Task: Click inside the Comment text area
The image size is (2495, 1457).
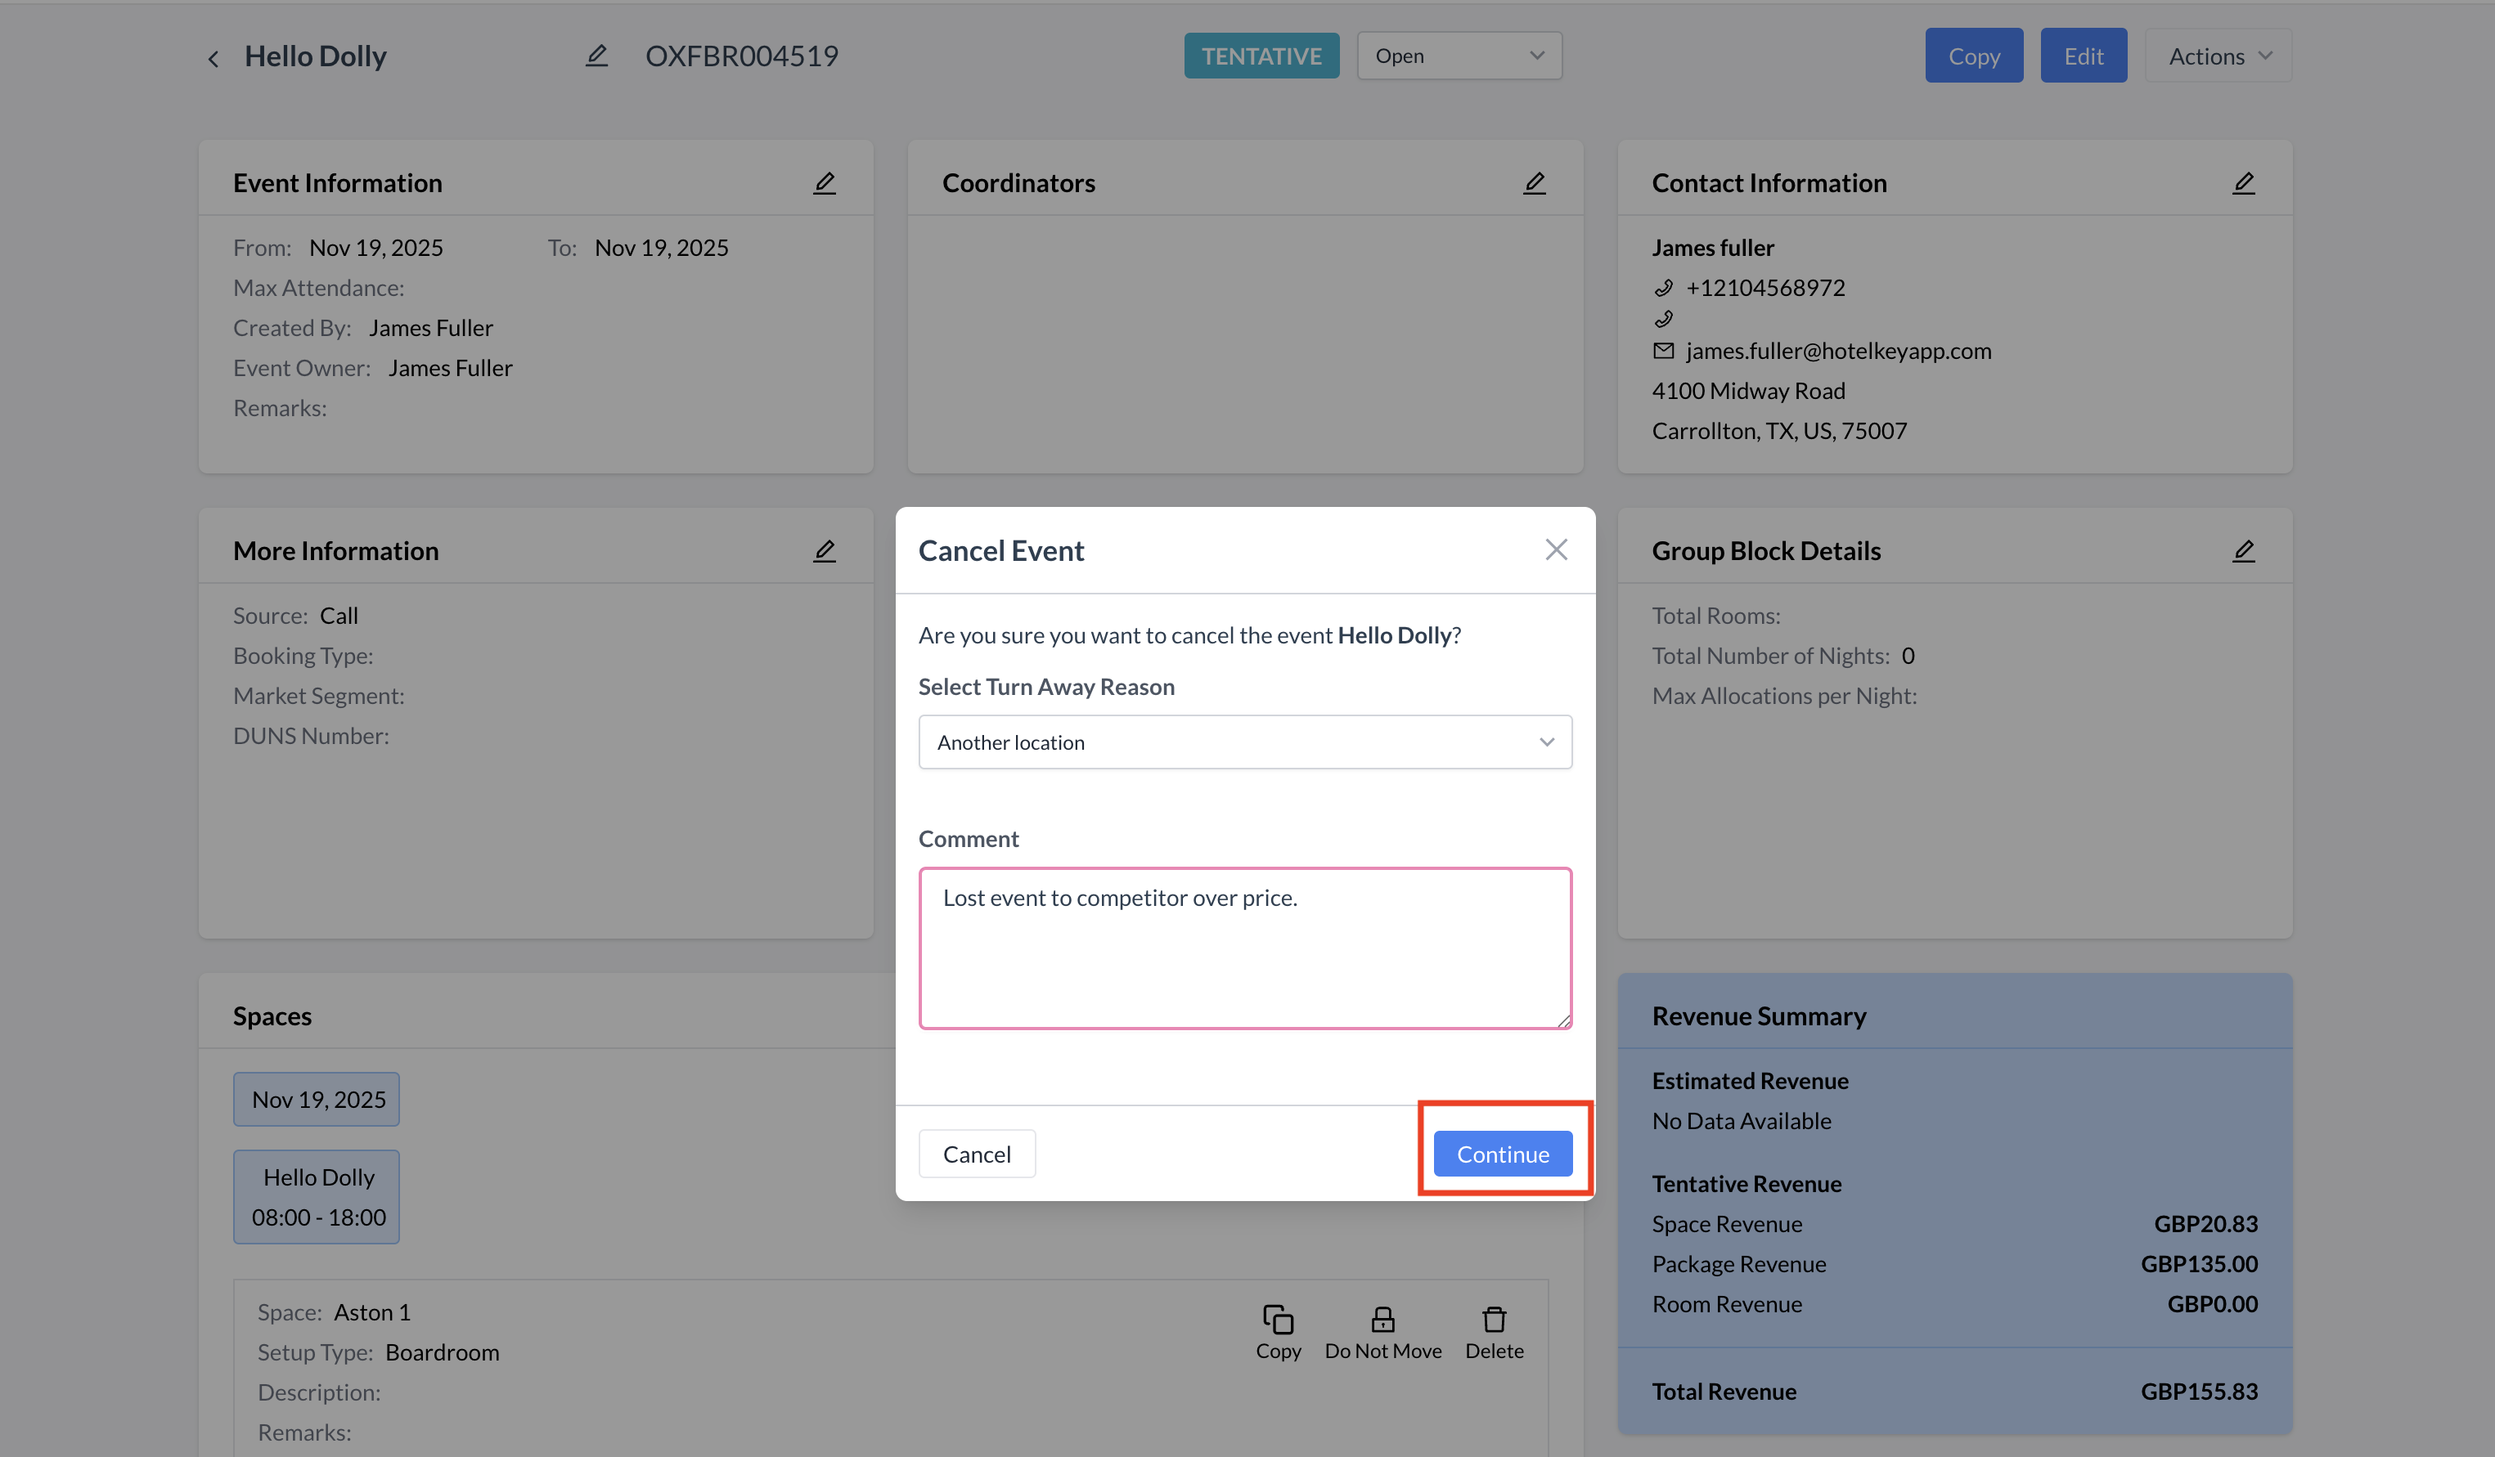Action: point(1244,948)
